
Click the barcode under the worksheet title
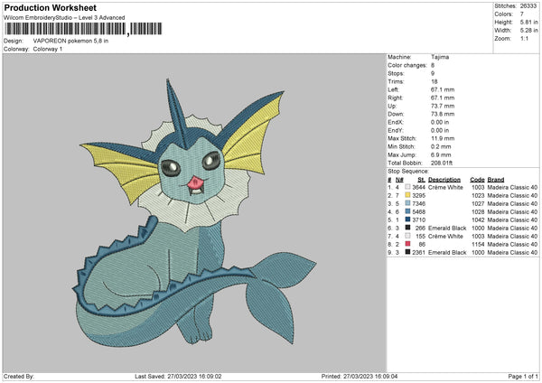coord(83,29)
